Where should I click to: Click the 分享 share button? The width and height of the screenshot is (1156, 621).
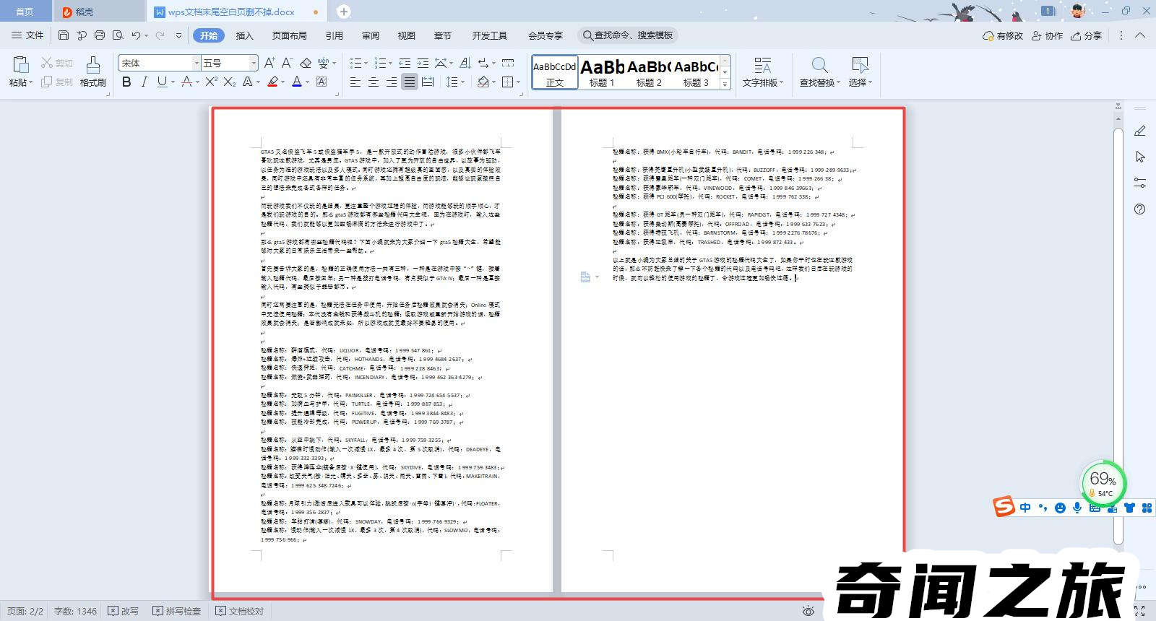tap(1087, 35)
